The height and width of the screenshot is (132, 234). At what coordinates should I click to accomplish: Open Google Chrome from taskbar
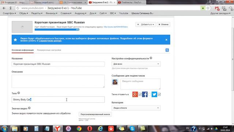coord(79,129)
